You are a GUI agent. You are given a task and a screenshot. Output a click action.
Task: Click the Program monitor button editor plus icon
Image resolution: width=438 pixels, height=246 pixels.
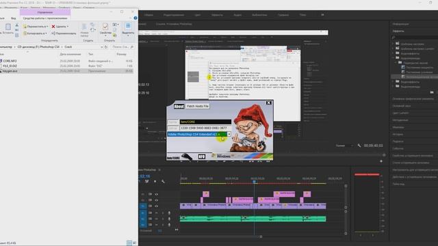tap(381, 161)
